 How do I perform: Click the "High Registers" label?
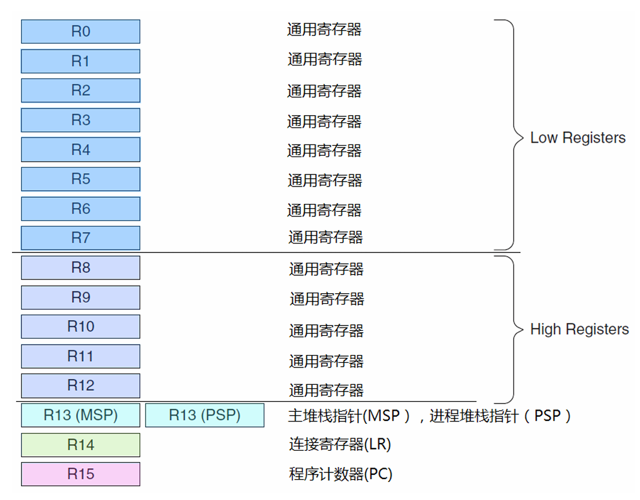pos(579,330)
